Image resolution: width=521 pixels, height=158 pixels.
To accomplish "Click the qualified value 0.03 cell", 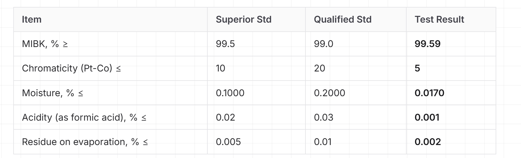I will (x=356, y=117).
